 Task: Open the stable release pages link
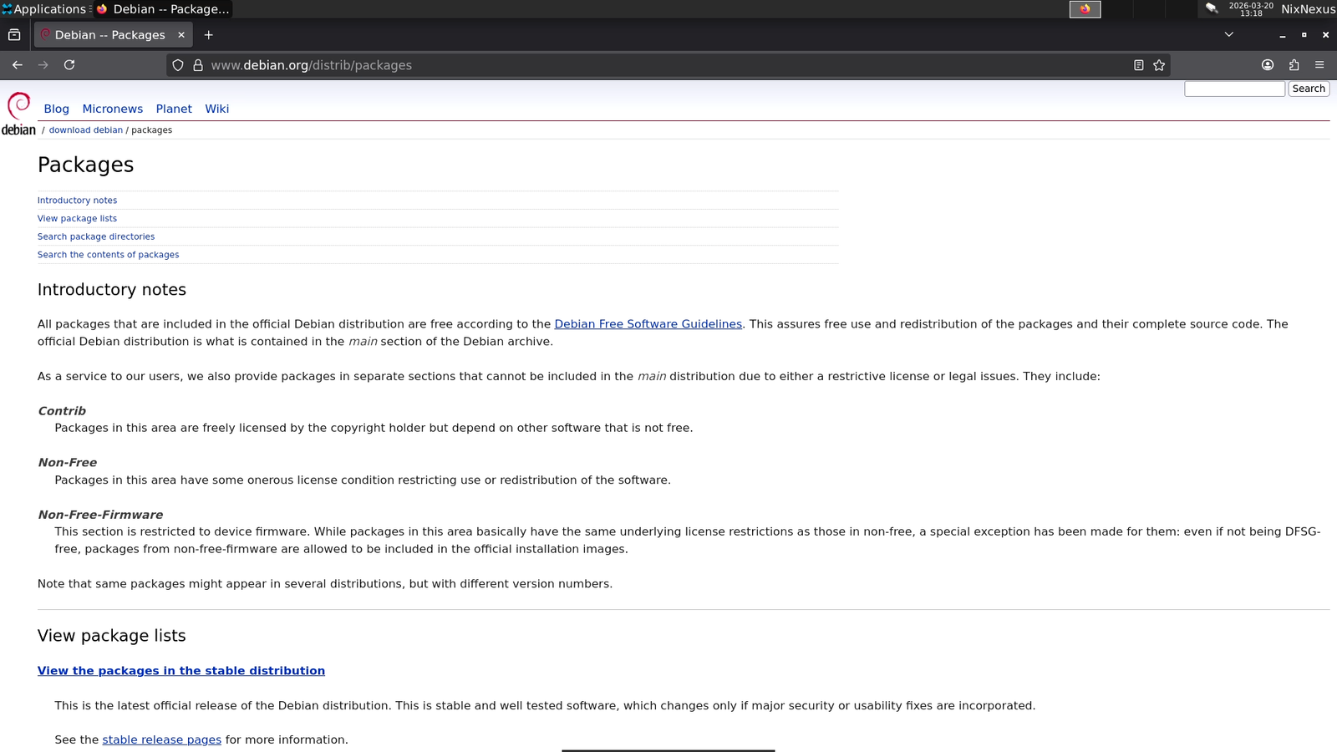(x=161, y=740)
